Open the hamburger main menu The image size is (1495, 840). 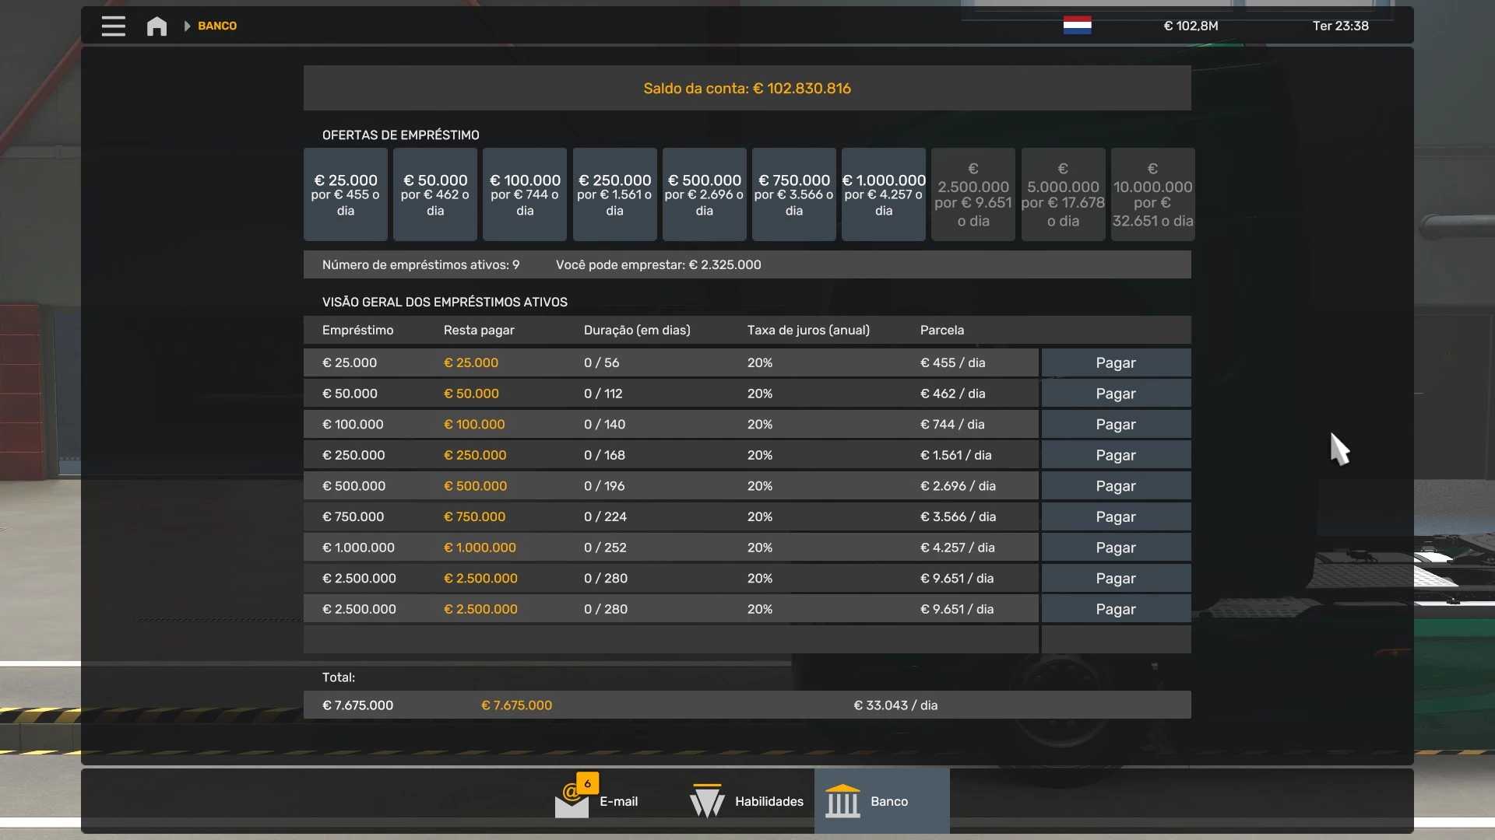point(113,26)
